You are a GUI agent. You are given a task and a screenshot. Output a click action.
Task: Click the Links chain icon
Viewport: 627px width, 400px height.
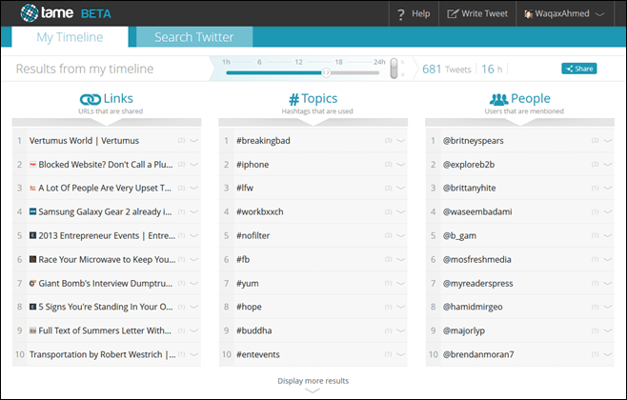click(x=90, y=99)
